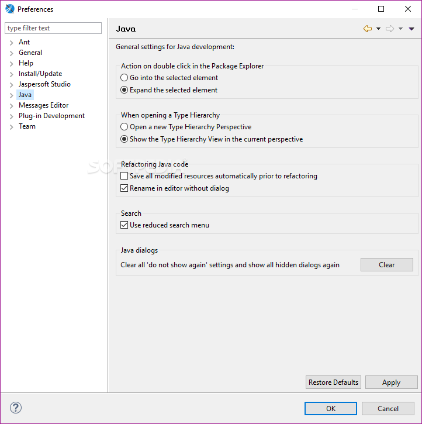This screenshot has height=424, width=422.
Task: Select the General category
Action: tap(30, 53)
